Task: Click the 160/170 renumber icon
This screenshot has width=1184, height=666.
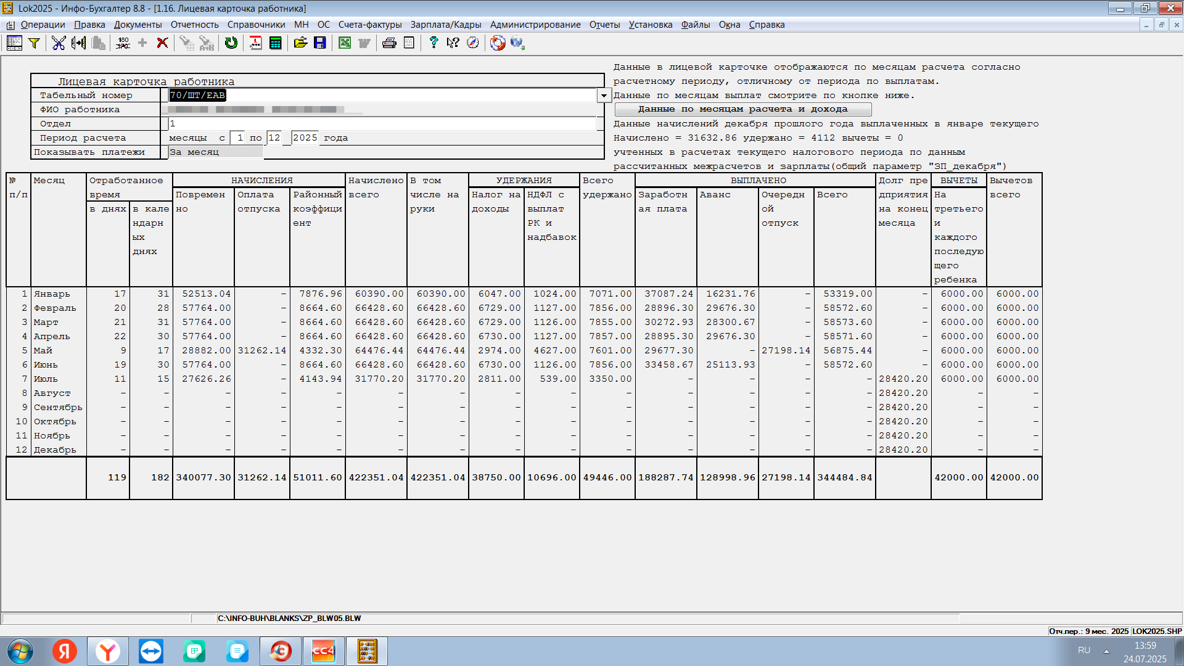Action: (123, 43)
